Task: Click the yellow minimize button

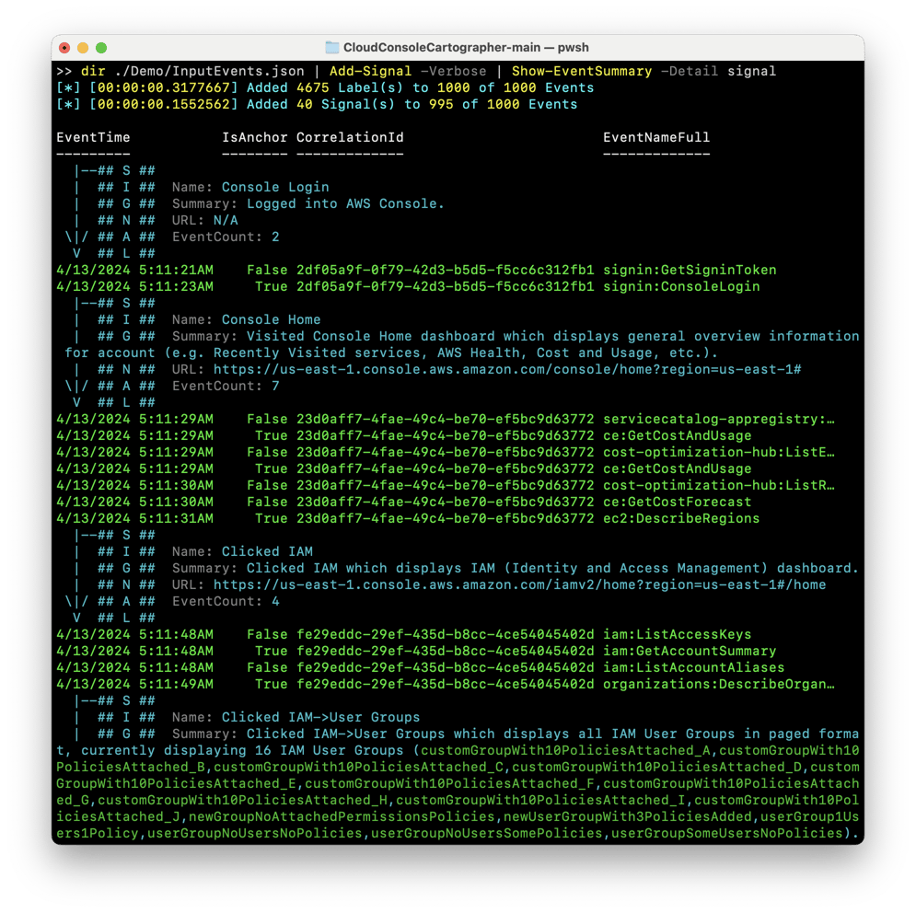Action: [83, 47]
